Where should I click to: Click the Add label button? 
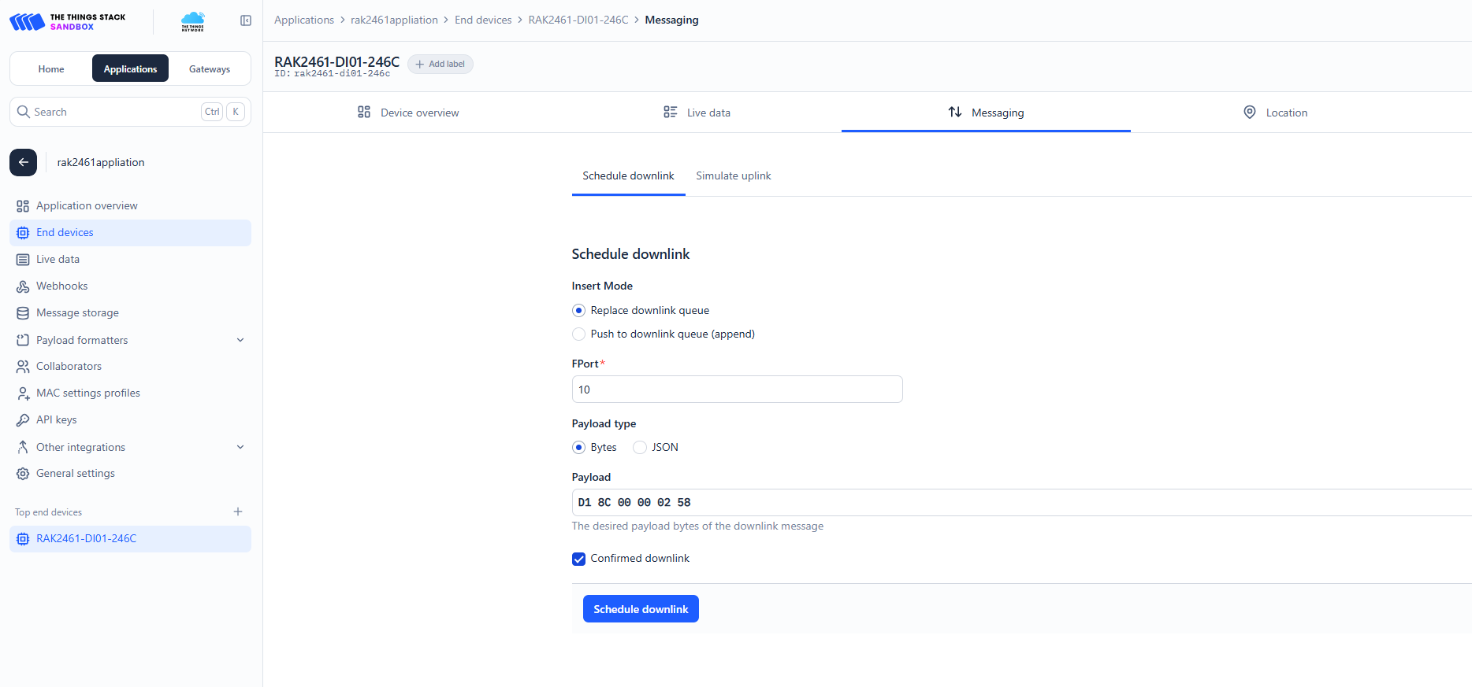tap(440, 64)
